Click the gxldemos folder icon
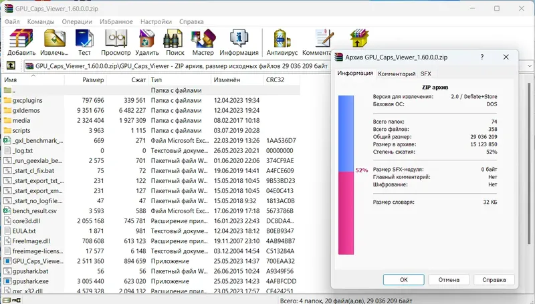The height and width of the screenshot is (304, 535). tap(7, 110)
